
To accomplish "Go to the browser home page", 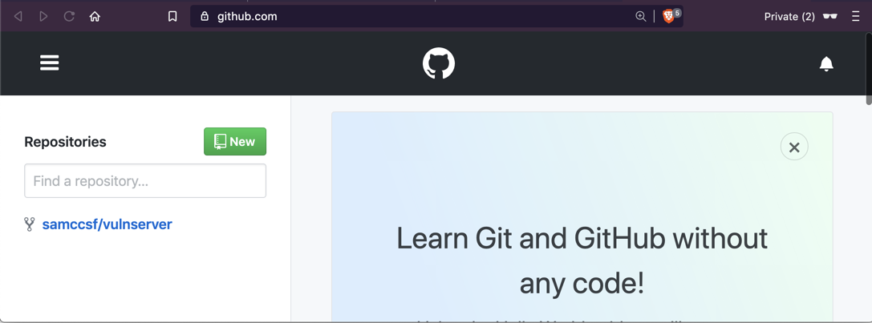I will coord(95,16).
